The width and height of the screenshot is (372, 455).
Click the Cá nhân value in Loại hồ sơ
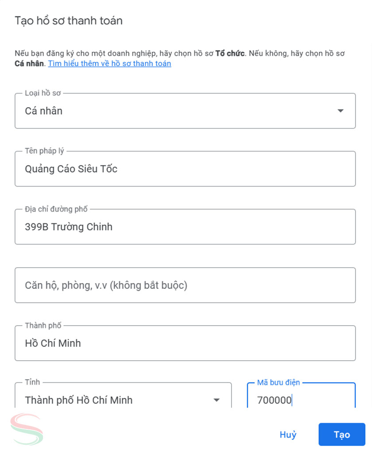click(x=44, y=111)
